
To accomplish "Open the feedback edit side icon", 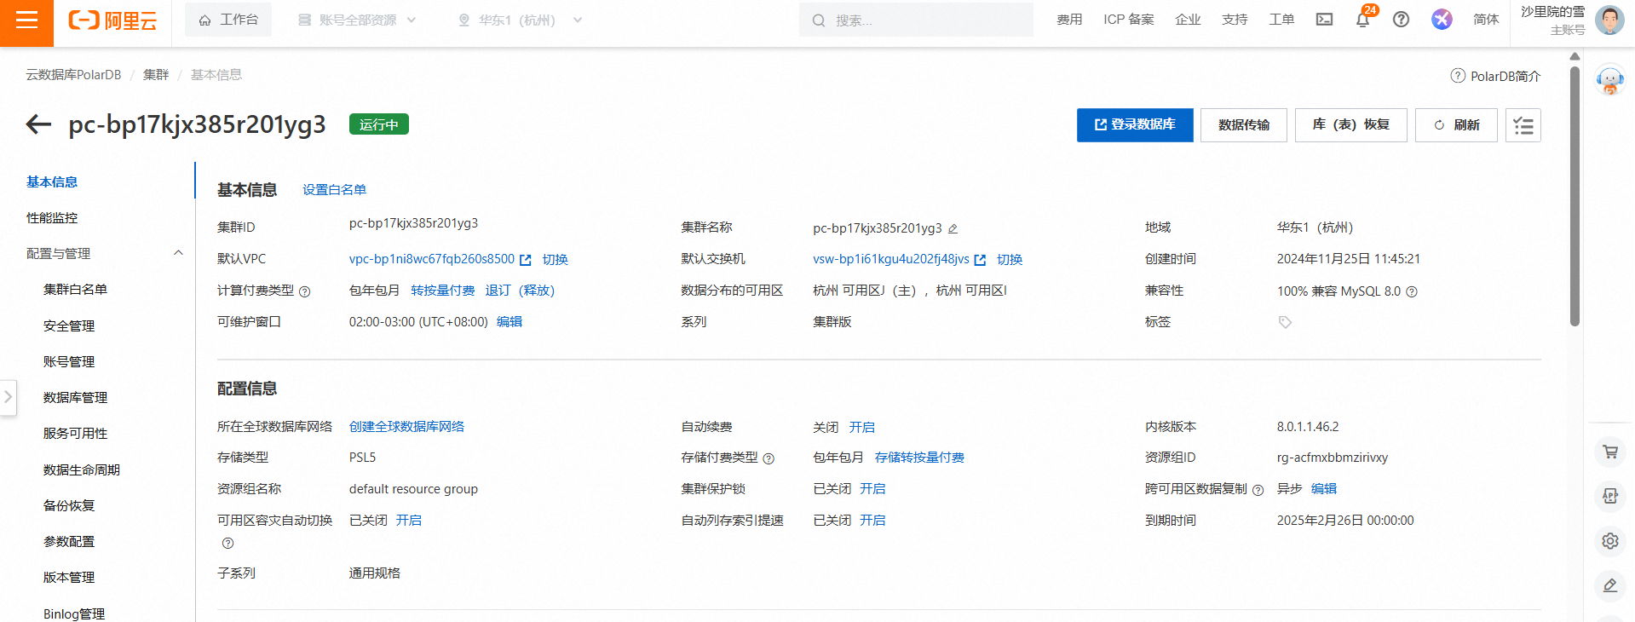I will click(1609, 585).
